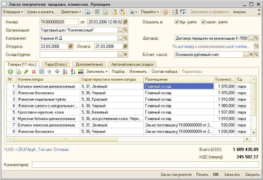The height and width of the screenshot is (180, 263).
Task: Open Цены и валюта... dialog
Action: click(x=42, y=12)
